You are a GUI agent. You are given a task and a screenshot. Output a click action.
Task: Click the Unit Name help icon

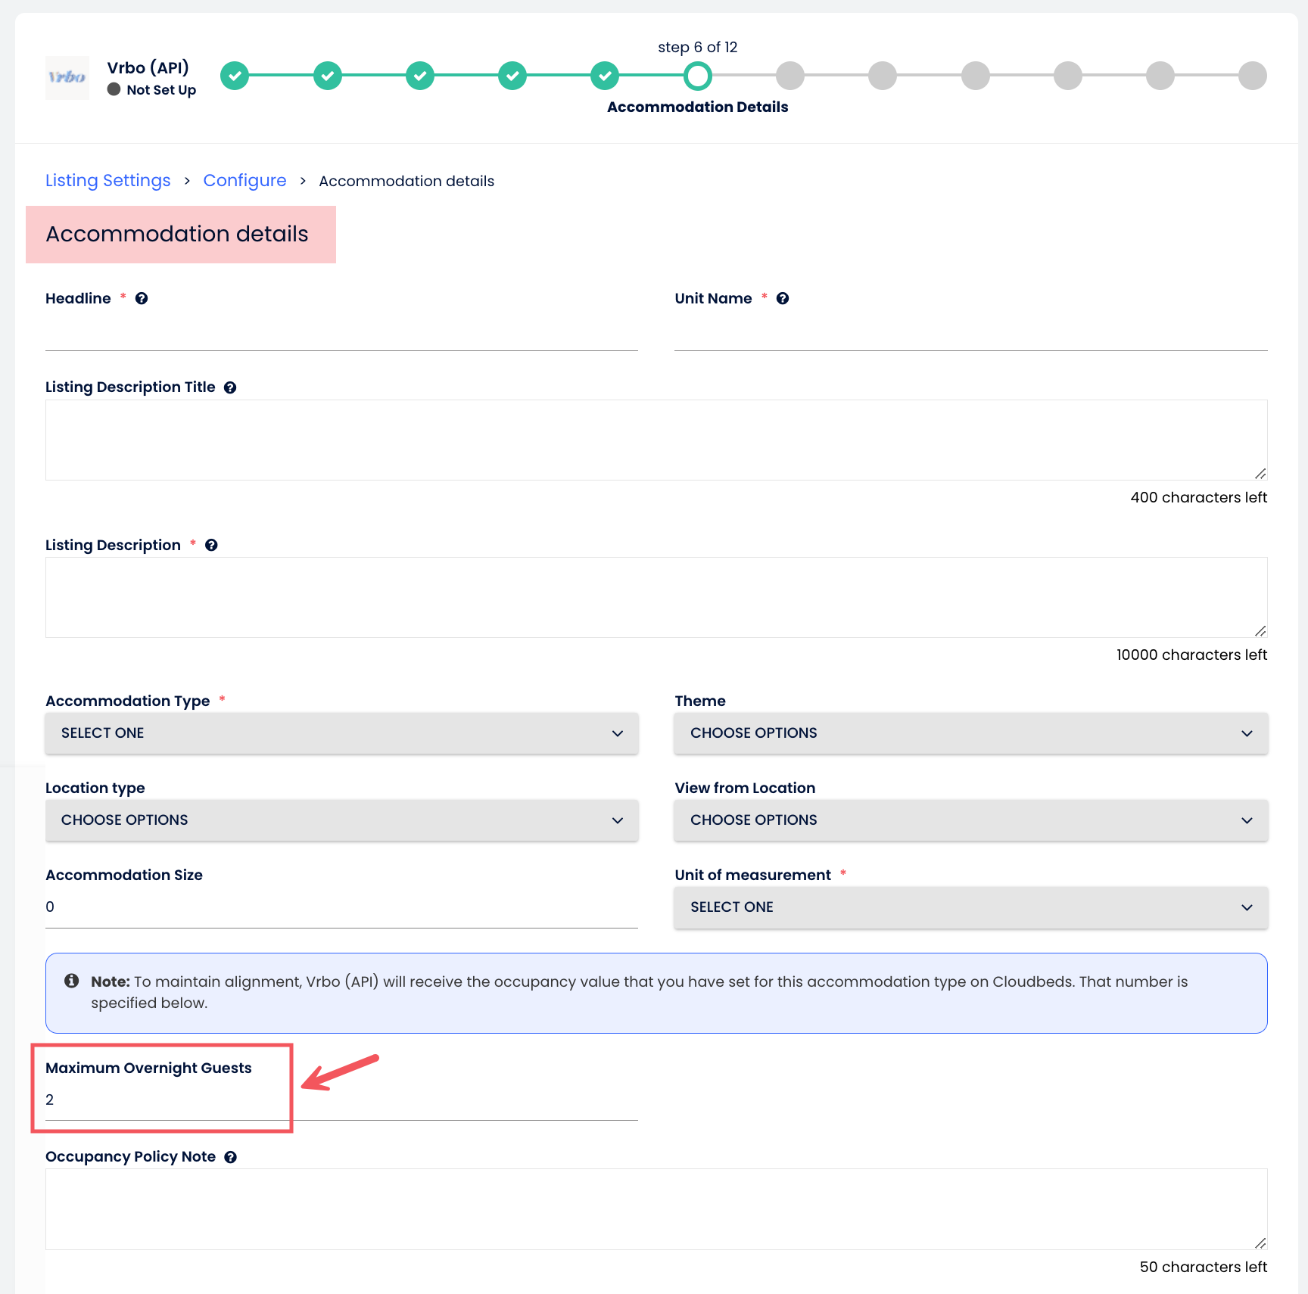783,299
